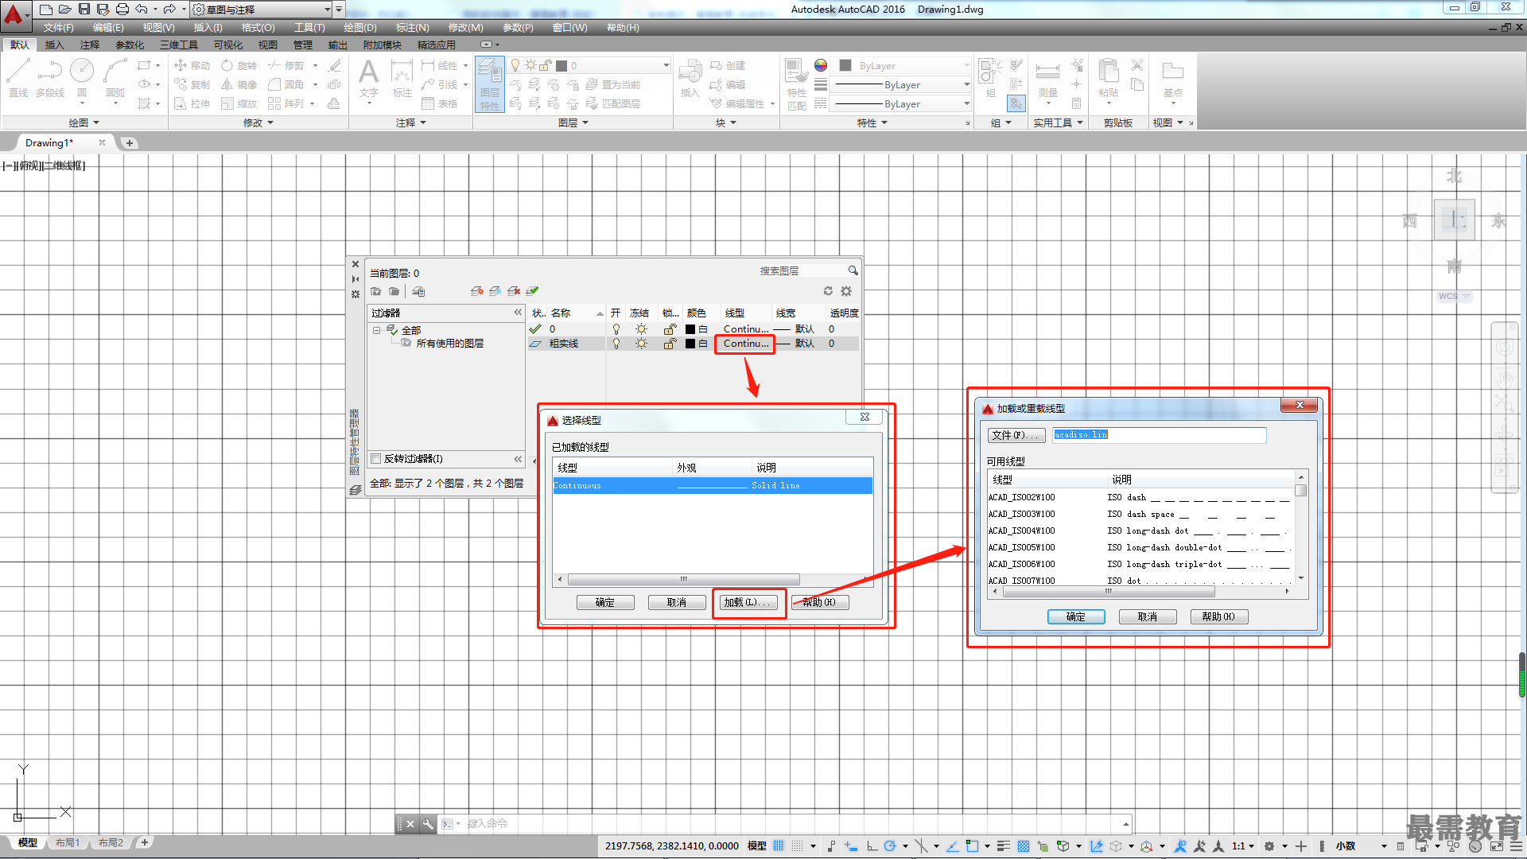Click 加载(L)... button in Select Linetype dialog
The width and height of the screenshot is (1527, 859).
pyautogui.click(x=748, y=602)
